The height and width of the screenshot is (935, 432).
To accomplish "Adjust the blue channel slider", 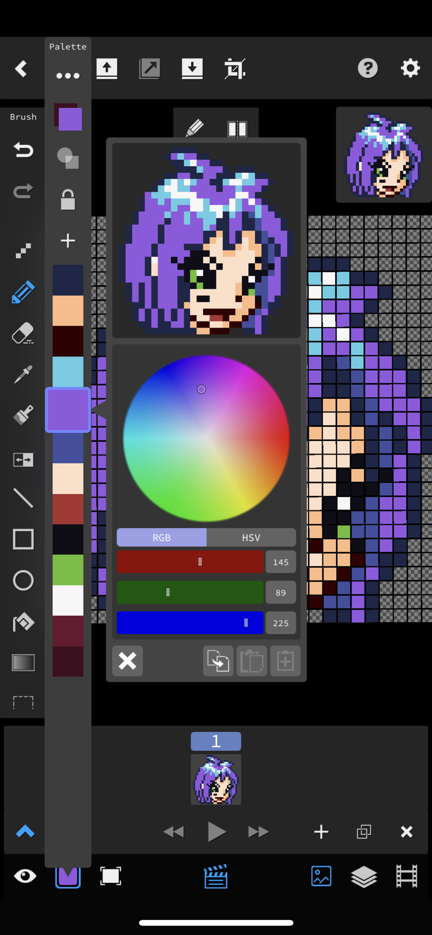I will click(x=190, y=623).
